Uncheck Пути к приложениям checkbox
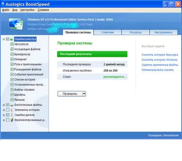The height and width of the screenshot is (161, 182). (x=12, y=64)
